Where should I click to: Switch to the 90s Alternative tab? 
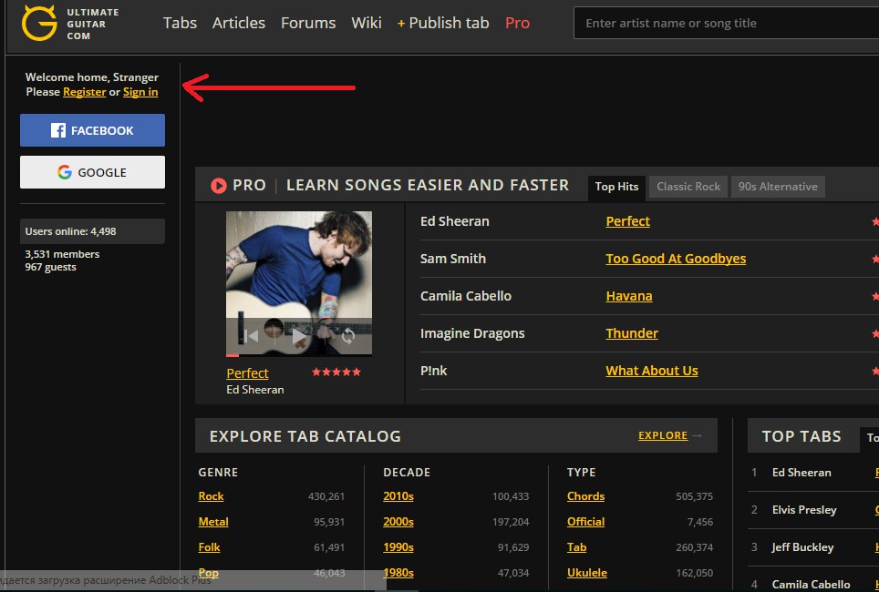[x=778, y=187]
